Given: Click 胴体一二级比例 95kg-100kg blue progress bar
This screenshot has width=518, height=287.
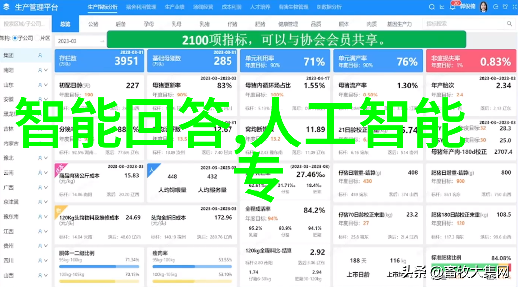Looking at the screenshot, I should click(100, 267).
